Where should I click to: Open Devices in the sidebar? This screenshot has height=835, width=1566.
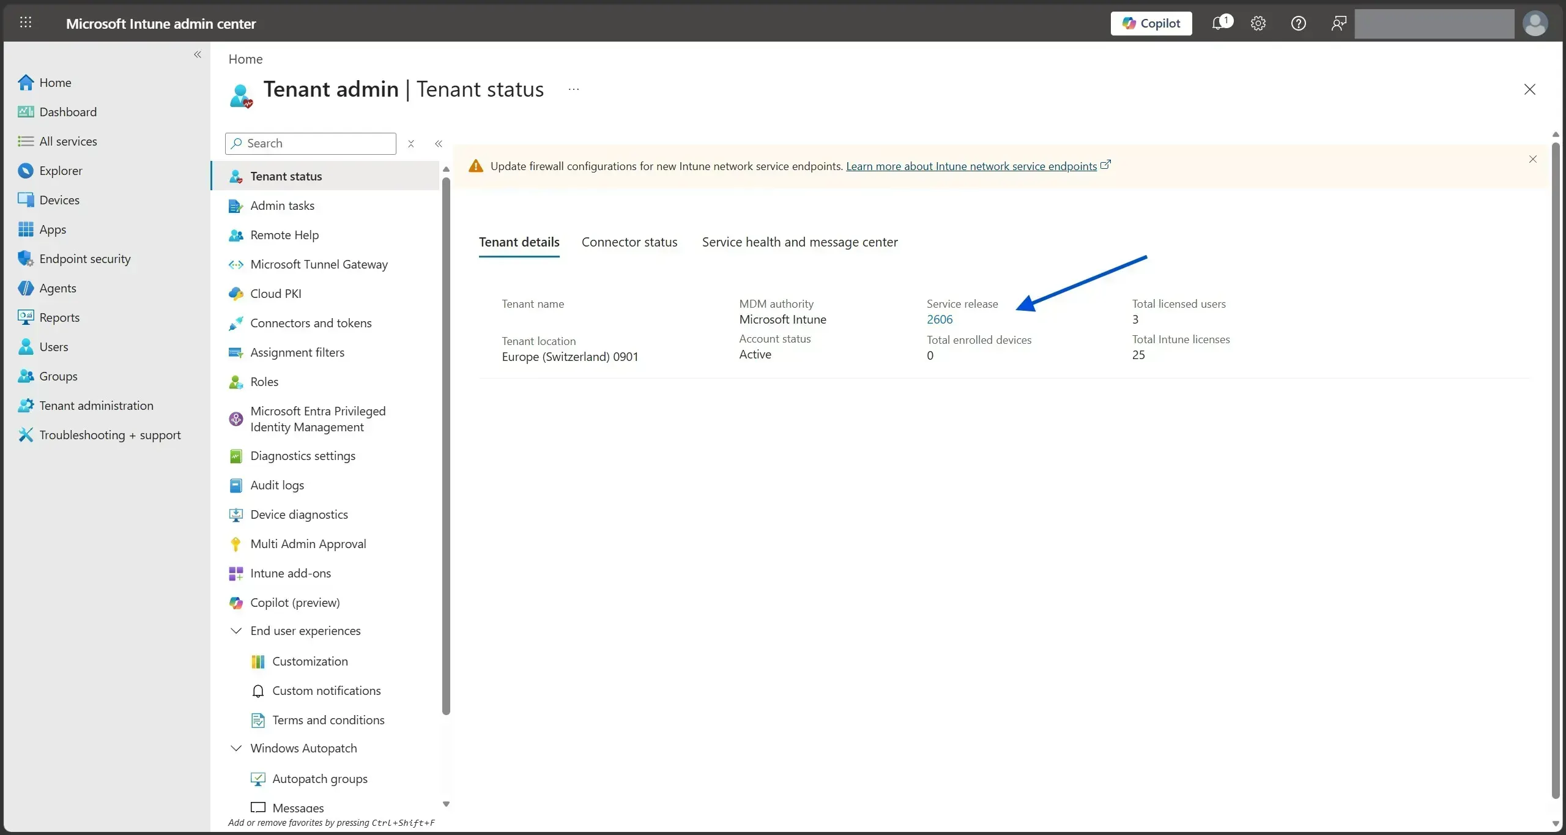point(59,200)
